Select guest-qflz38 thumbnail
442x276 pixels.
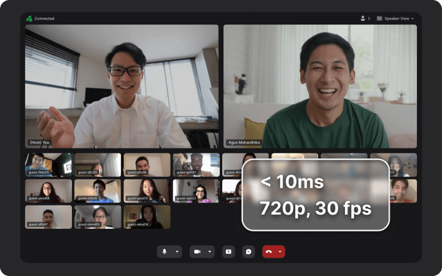point(147,165)
